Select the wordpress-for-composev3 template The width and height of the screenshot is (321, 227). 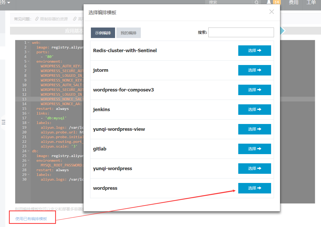click(x=255, y=90)
